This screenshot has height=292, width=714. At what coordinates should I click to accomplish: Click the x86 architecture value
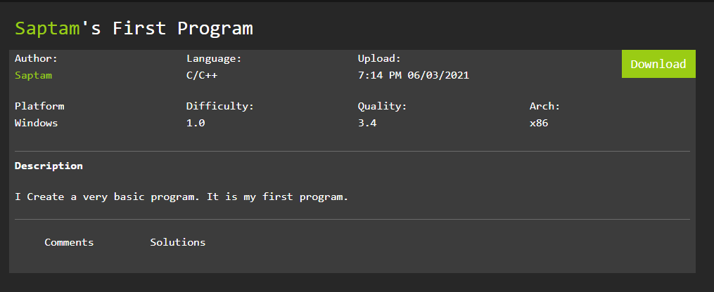pos(538,123)
